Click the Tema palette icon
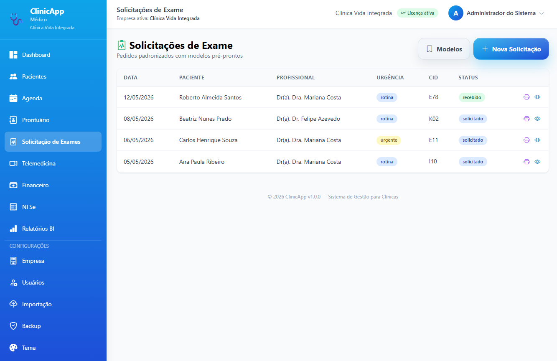The height and width of the screenshot is (361, 557). click(x=13, y=348)
